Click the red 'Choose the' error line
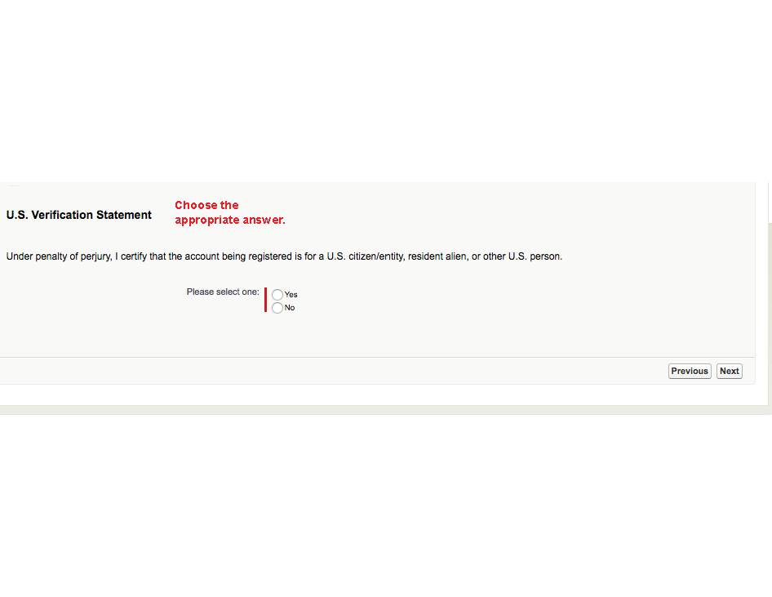 pyautogui.click(x=206, y=205)
